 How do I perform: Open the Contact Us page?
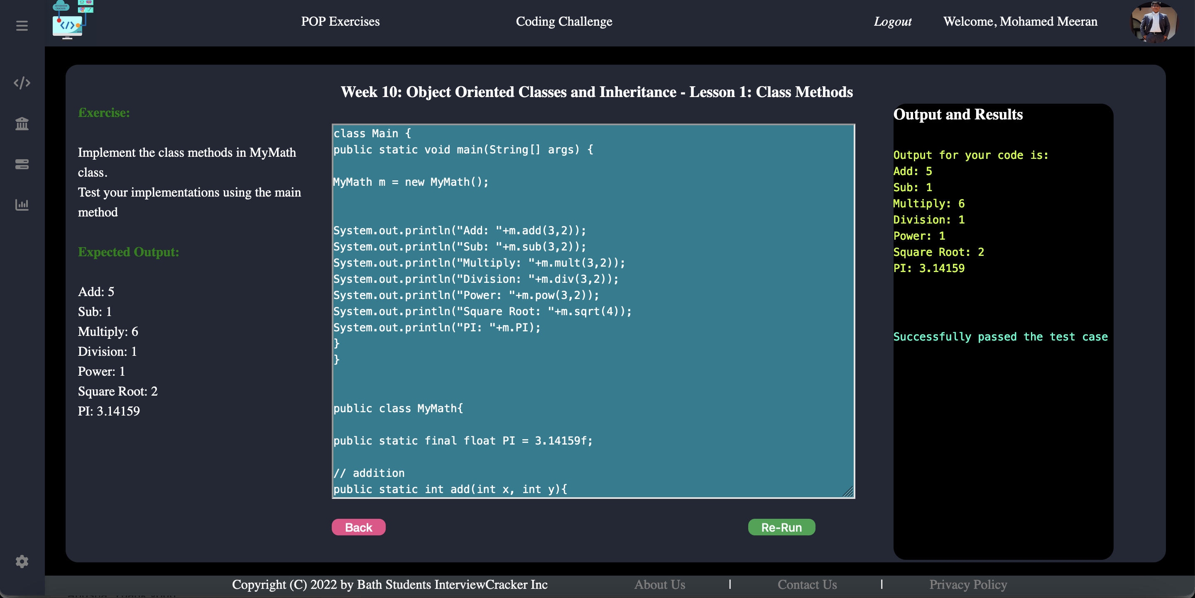[807, 585]
